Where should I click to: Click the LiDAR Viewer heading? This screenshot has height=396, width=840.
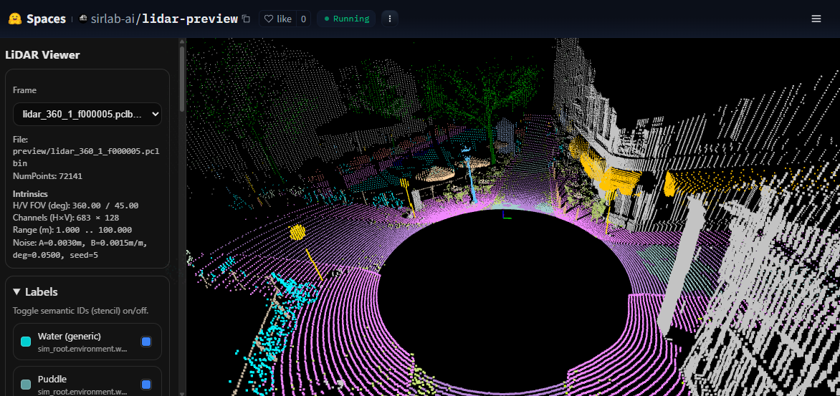click(x=42, y=54)
